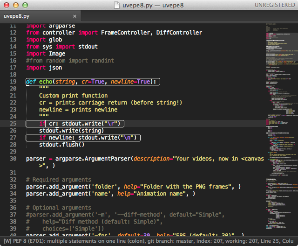Click the 'import json' line
Viewport: 298px width, 246px height.
pyautogui.click(x=44, y=68)
